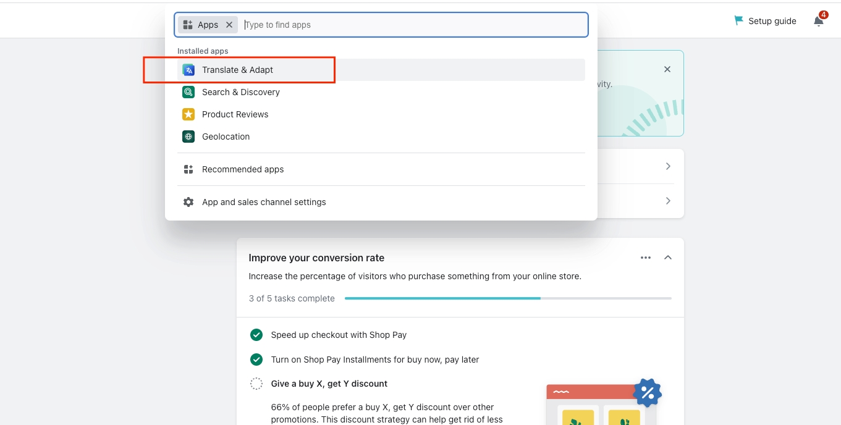Click the app settings gear icon
This screenshot has height=425, width=841.
[188, 202]
